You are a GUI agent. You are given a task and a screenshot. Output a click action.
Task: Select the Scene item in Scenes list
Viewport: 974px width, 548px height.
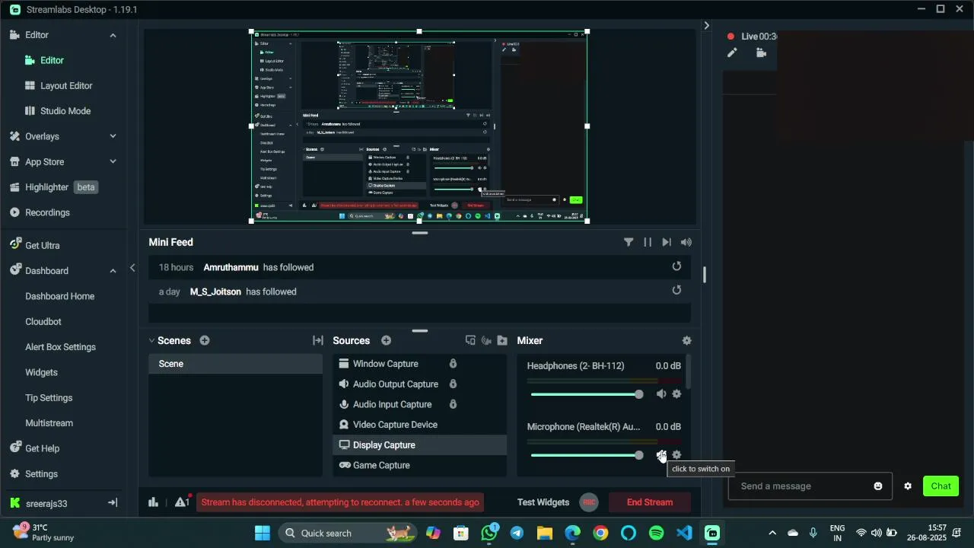point(235,364)
